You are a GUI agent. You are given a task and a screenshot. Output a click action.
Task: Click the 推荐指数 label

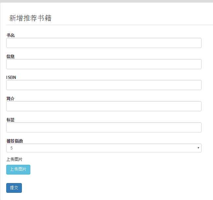[x=15, y=141]
